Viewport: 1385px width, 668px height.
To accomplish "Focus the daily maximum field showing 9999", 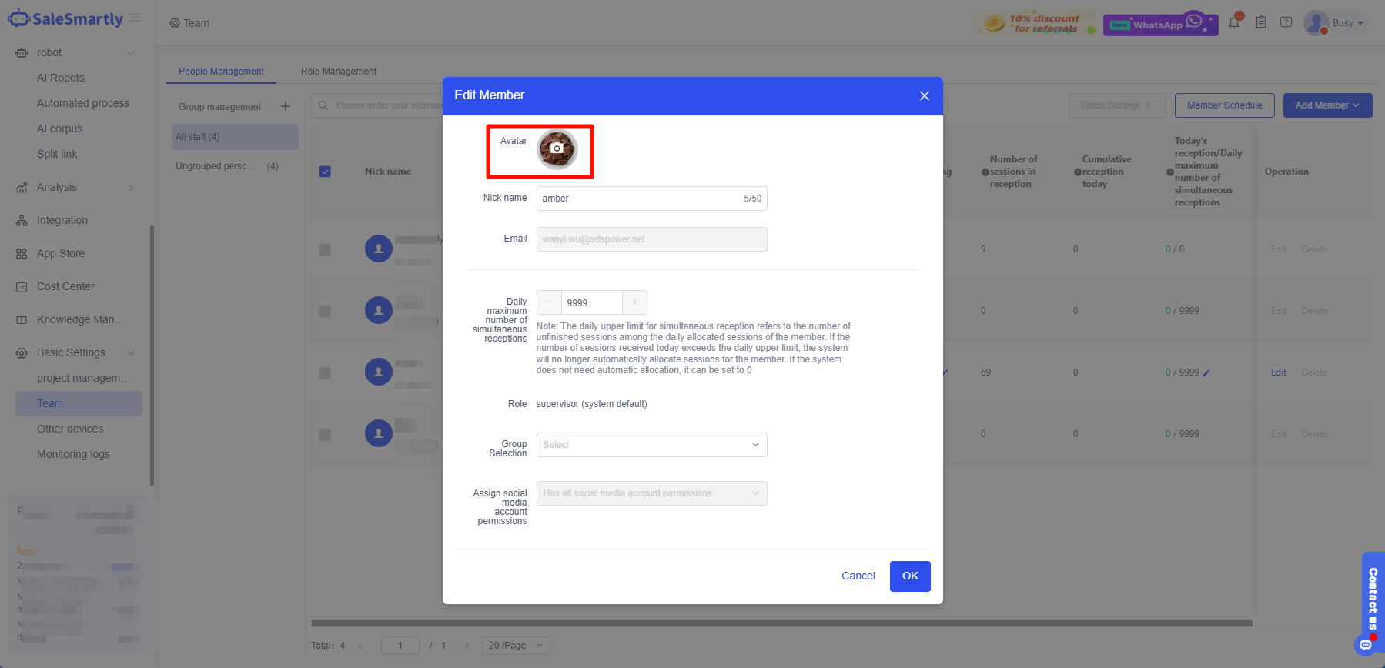I will tap(591, 302).
